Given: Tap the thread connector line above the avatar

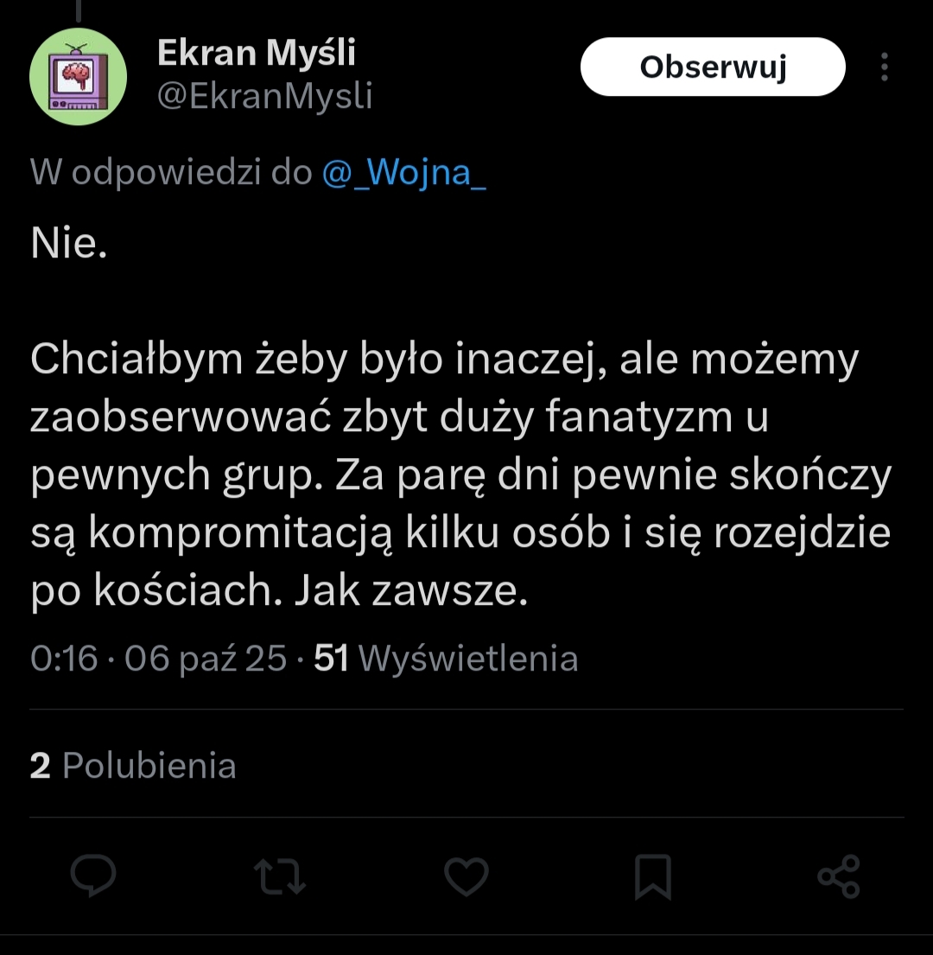Looking at the screenshot, I should pyautogui.click(x=79, y=9).
